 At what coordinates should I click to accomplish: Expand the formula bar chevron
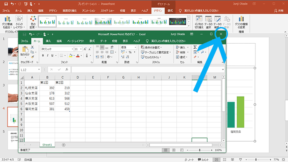tap(223, 70)
